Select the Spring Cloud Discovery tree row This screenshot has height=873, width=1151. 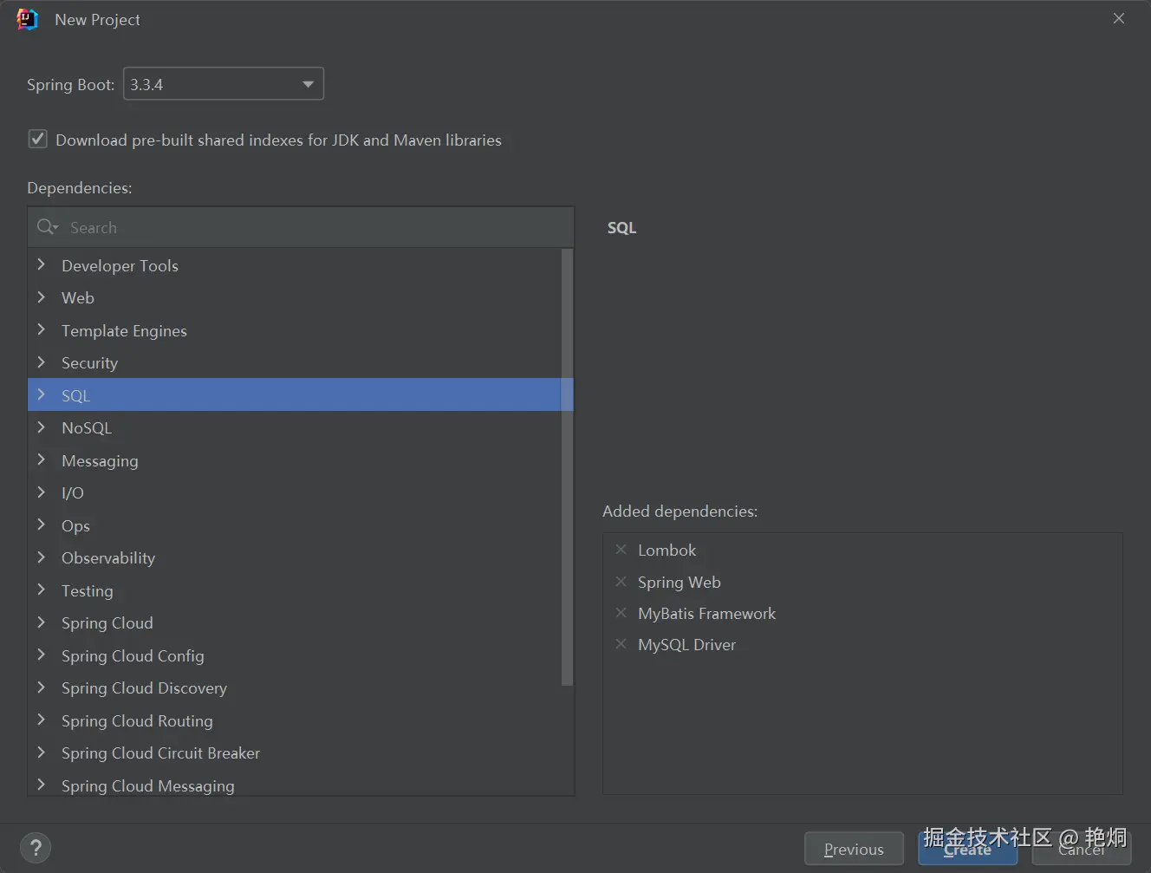tap(295, 687)
